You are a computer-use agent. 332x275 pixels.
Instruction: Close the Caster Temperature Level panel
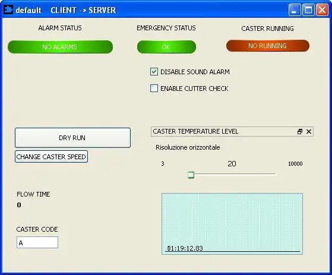click(x=309, y=132)
